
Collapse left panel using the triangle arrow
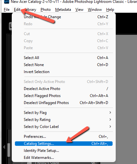pos(4,147)
